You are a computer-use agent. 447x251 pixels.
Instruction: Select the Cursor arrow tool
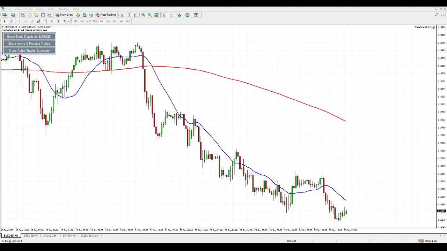[5, 21]
